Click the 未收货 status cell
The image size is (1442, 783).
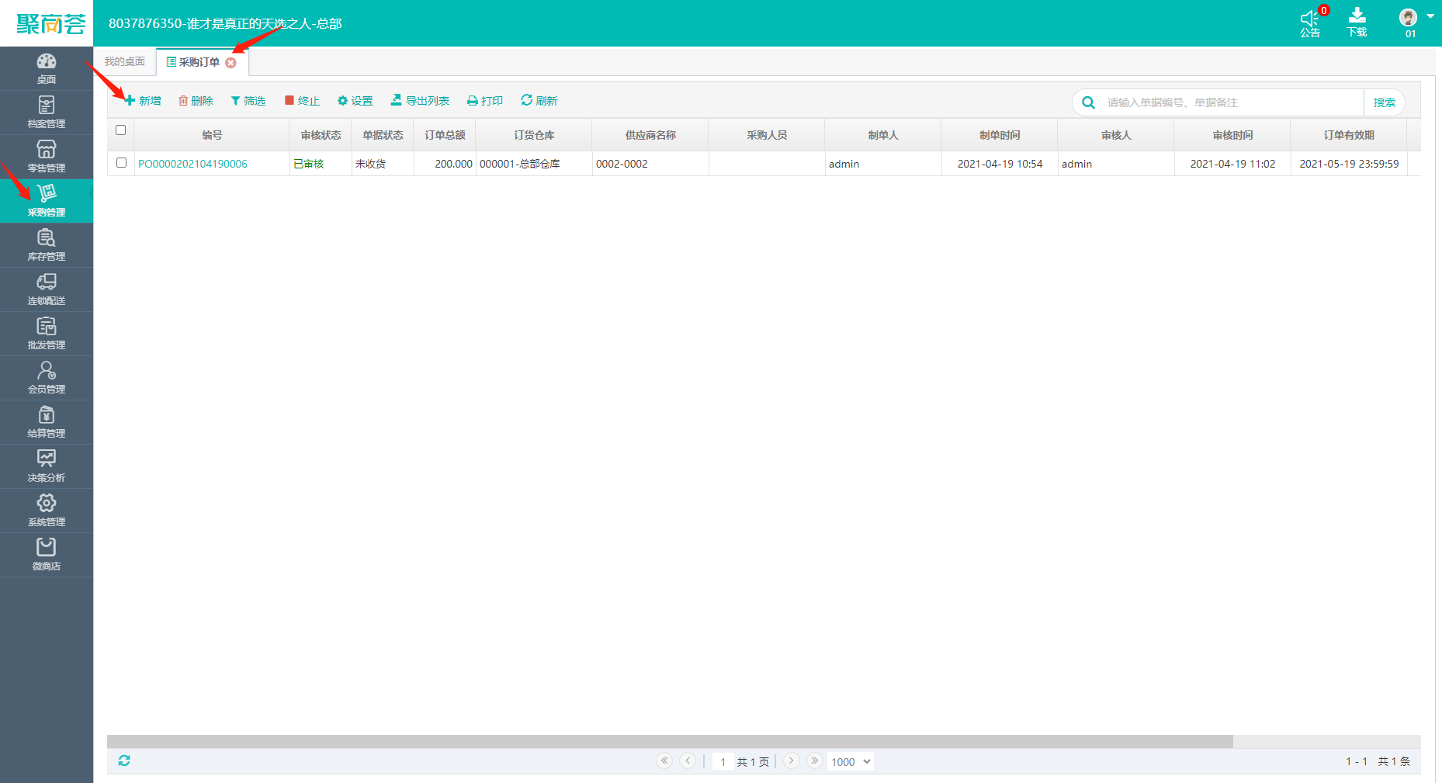(x=383, y=164)
